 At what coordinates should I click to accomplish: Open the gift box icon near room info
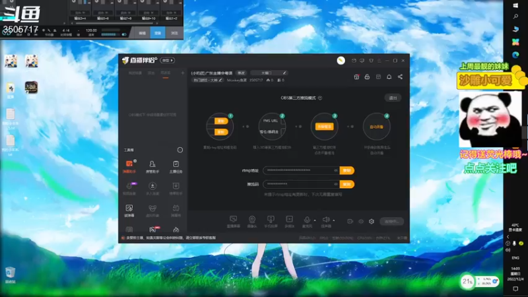[x=356, y=77]
